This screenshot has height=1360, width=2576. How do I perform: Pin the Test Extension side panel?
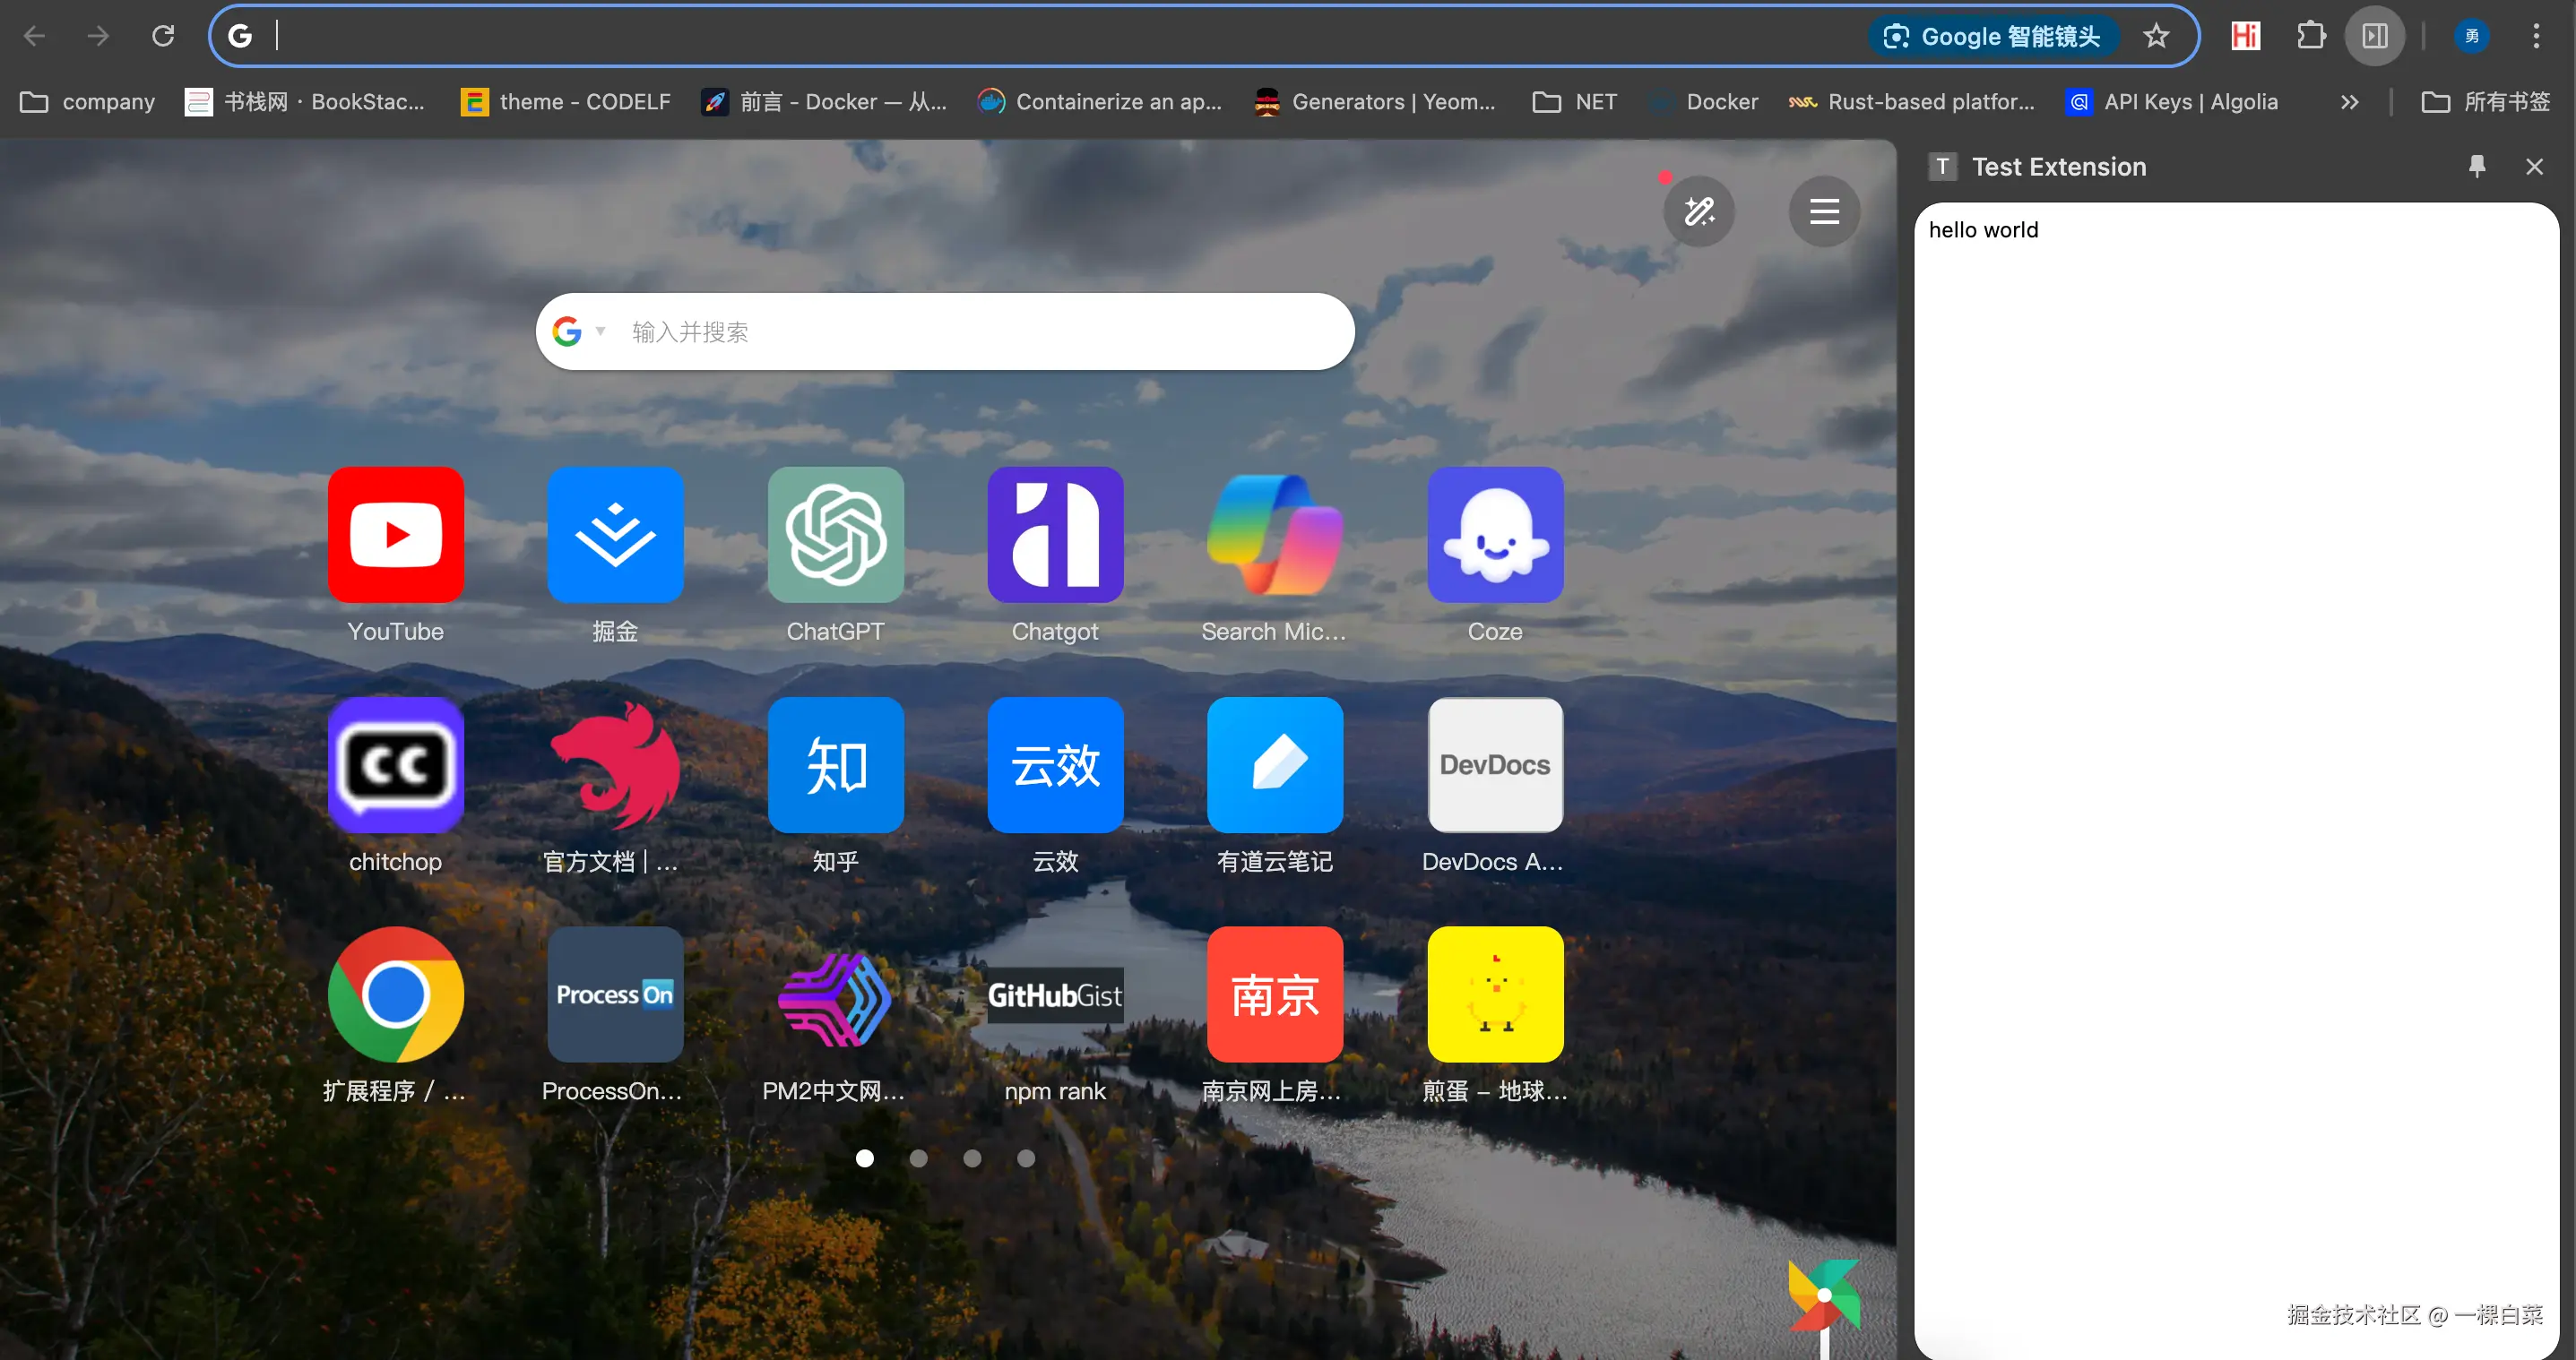point(2476,167)
